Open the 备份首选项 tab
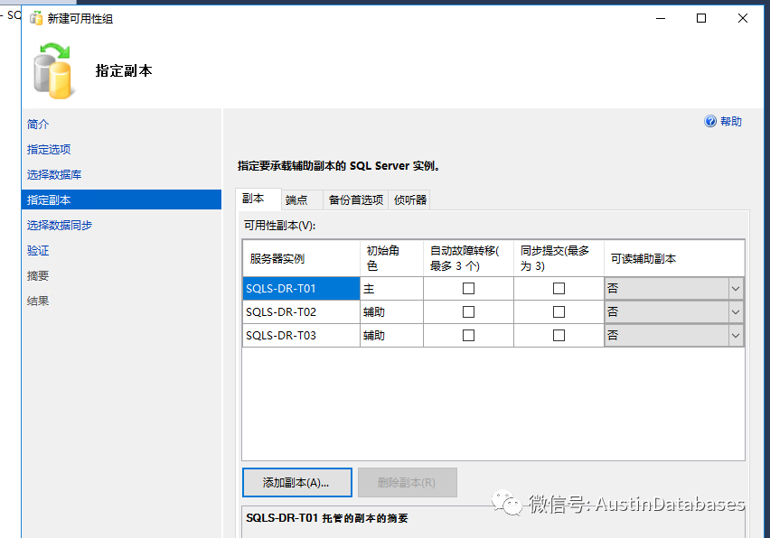770x538 pixels. 355,199
